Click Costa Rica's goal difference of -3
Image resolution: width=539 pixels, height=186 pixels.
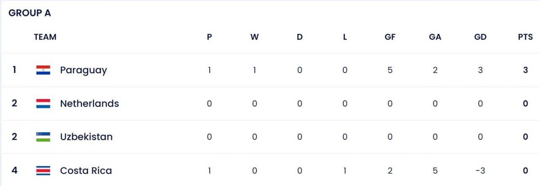pyautogui.click(x=480, y=170)
